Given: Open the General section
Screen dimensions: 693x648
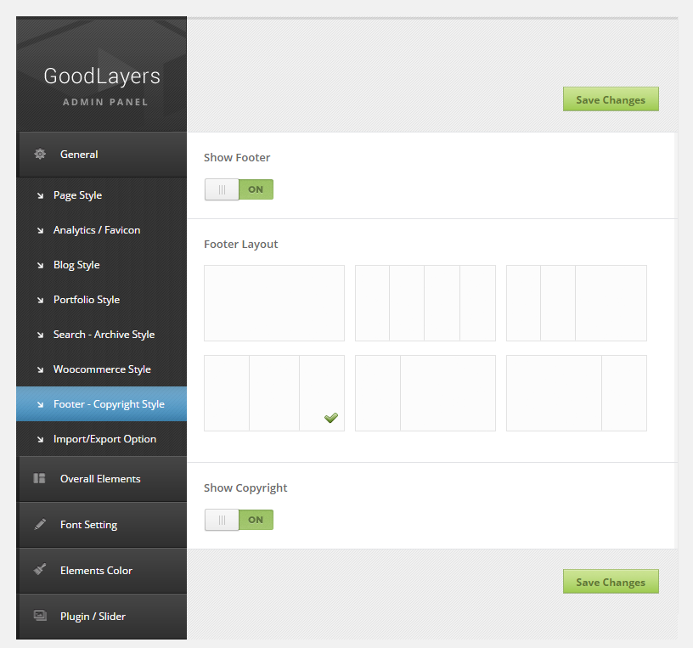Looking at the screenshot, I should (102, 155).
